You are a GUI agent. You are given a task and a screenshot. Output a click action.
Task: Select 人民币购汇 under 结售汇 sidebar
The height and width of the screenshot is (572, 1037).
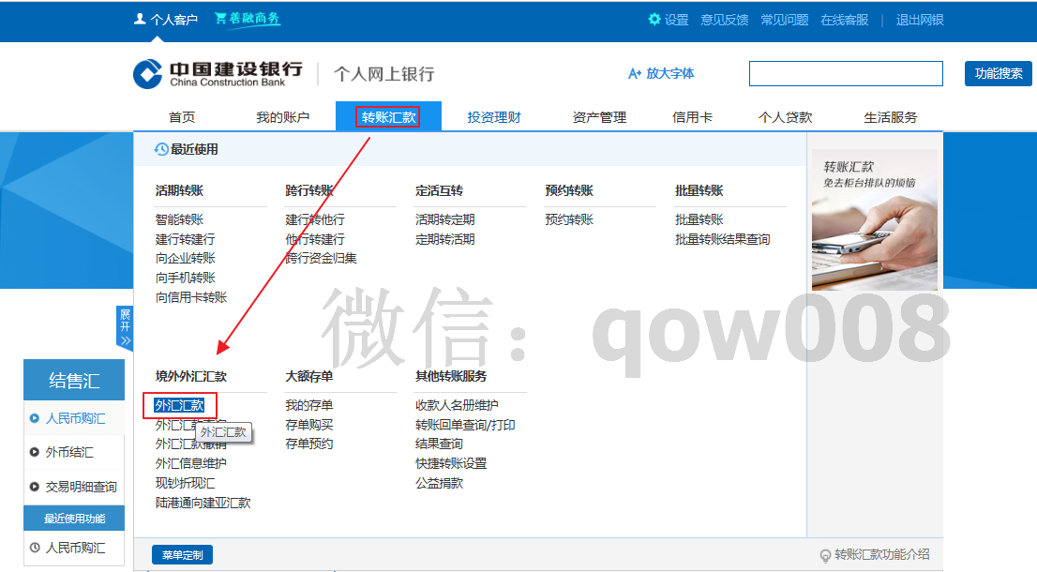pos(75,418)
